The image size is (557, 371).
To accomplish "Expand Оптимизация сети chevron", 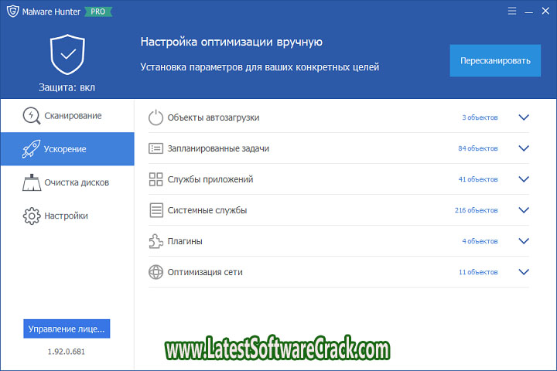I will pos(524,271).
